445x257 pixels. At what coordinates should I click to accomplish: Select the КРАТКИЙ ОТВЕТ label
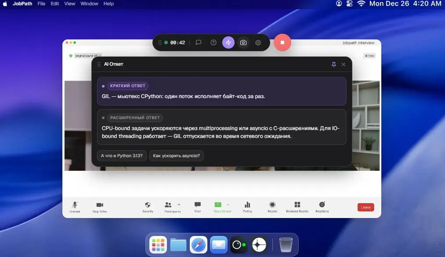[x=128, y=86]
